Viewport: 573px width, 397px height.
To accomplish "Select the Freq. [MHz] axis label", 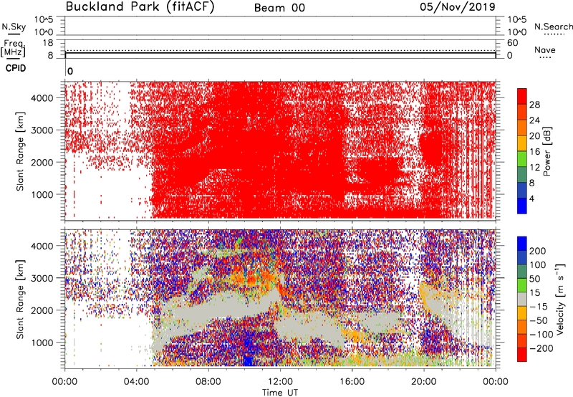I will [14, 48].
